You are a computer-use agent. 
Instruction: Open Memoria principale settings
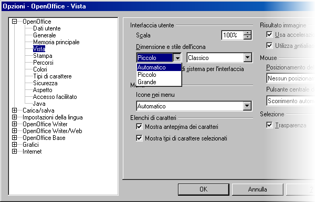coord(56,42)
